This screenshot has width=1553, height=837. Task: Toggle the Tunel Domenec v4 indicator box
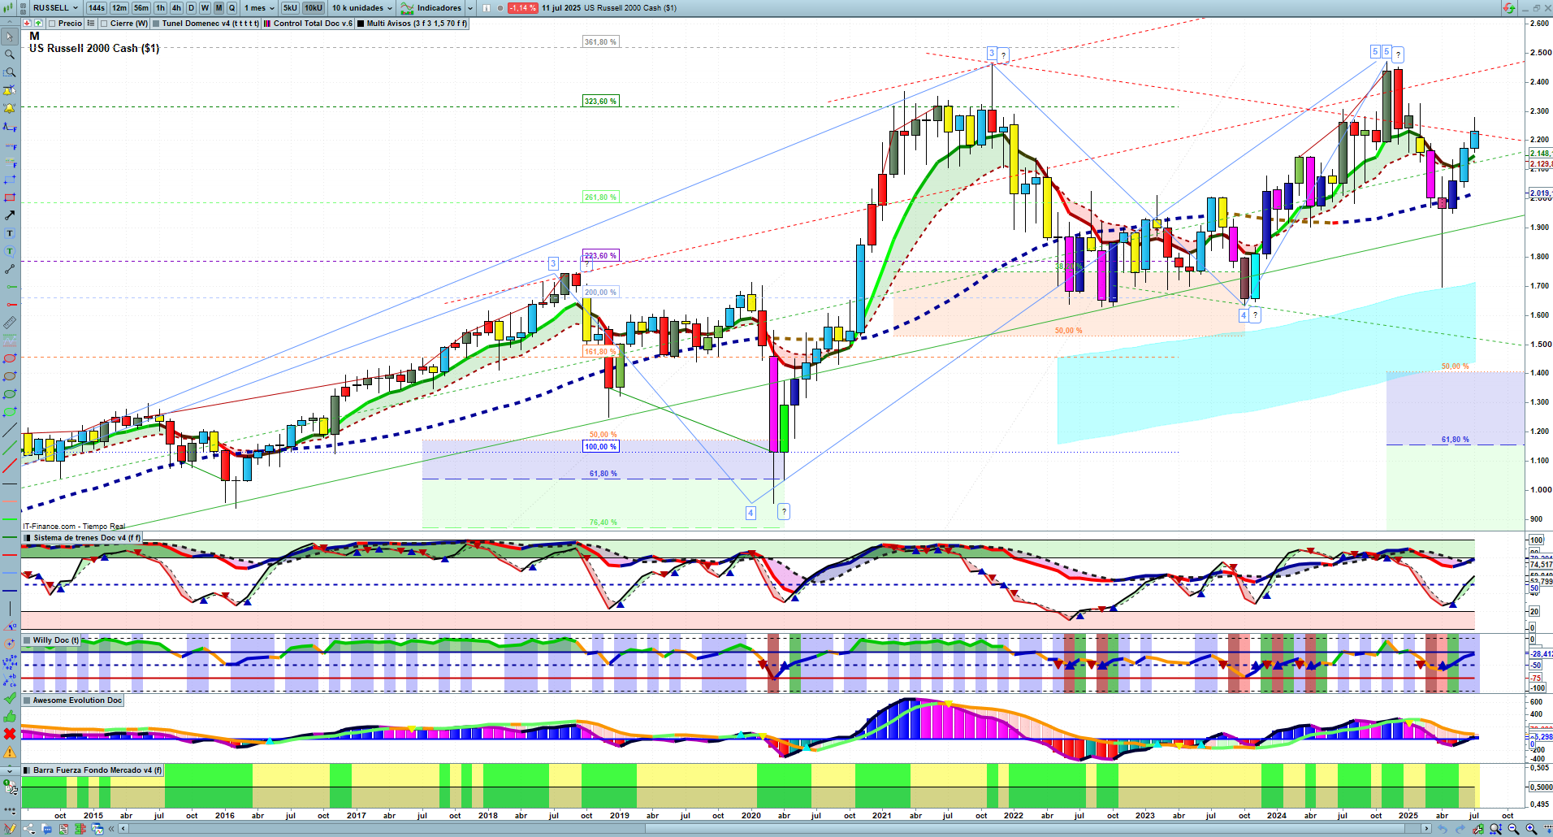pos(156,24)
